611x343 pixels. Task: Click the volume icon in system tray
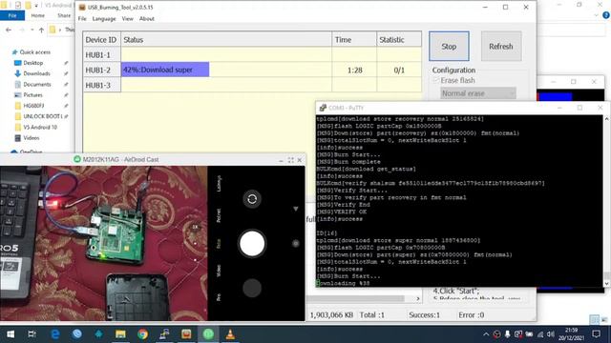click(x=551, y=334)
